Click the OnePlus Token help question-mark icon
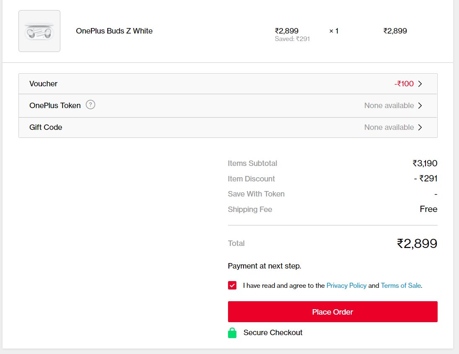 tap(91, 105)
